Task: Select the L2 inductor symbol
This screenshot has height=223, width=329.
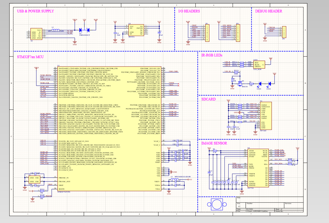Action: pyautogui.click(x=56, y=30)
